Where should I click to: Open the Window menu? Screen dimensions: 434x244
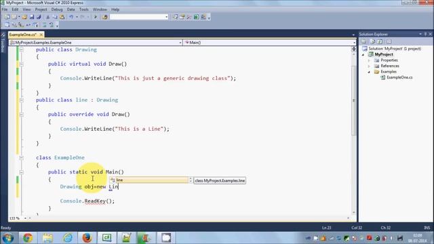(x=100, y=9)
